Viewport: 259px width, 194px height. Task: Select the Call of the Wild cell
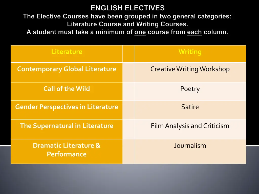67,89
